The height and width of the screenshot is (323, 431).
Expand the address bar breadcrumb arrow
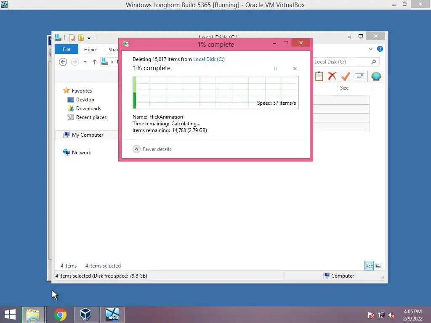(112, 62)
